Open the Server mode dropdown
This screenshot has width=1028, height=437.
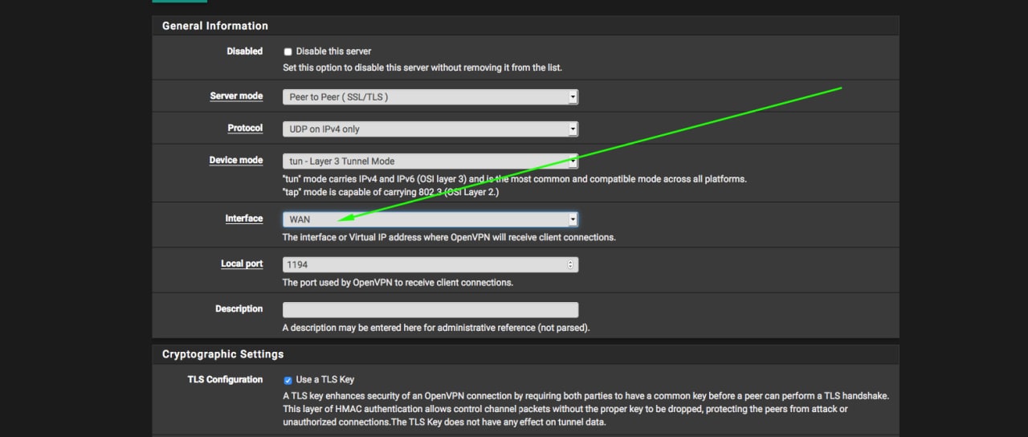pyautogui.click(x=430, y=96)
